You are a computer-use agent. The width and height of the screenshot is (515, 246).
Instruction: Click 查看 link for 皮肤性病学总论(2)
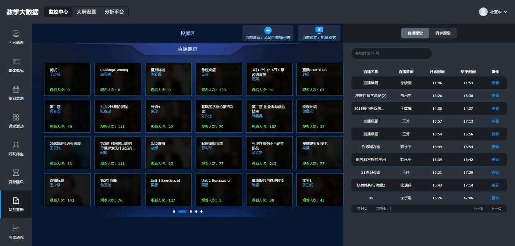(495, 96)
